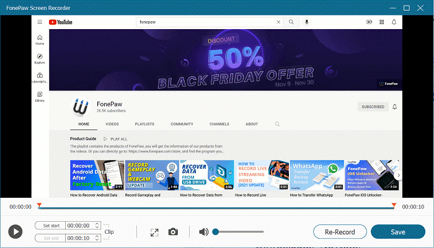
Task: Click the '26.5K subscribers' text
Action: [111, 111]
